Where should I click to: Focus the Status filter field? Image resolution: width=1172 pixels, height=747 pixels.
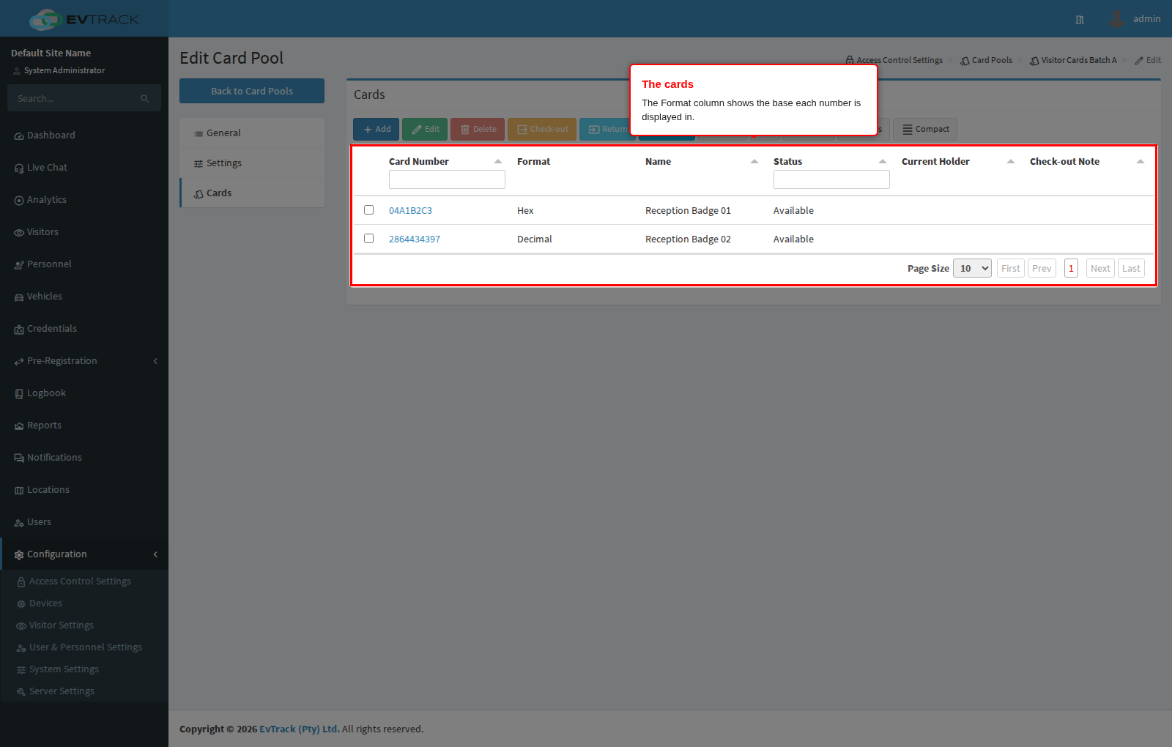pyautogui.click(x=831, y=179)
